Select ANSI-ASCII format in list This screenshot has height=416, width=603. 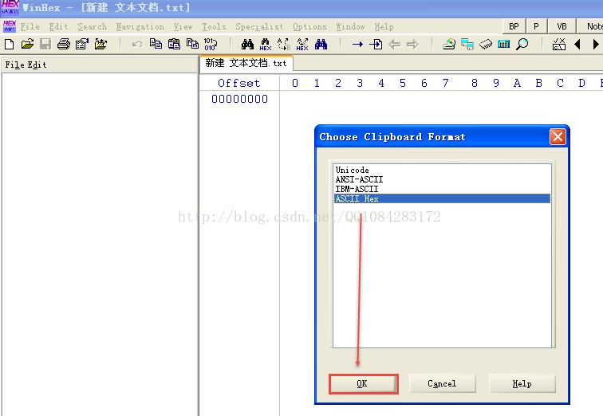[442, 179]
